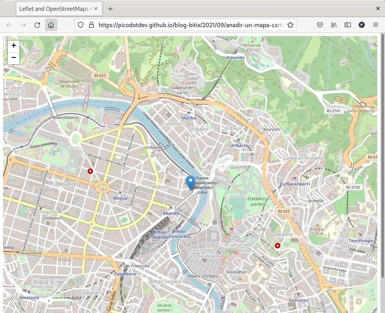This screenshot has height=313, width=385.
Task: Go to the browser home page
Action: tap(51, 25)
